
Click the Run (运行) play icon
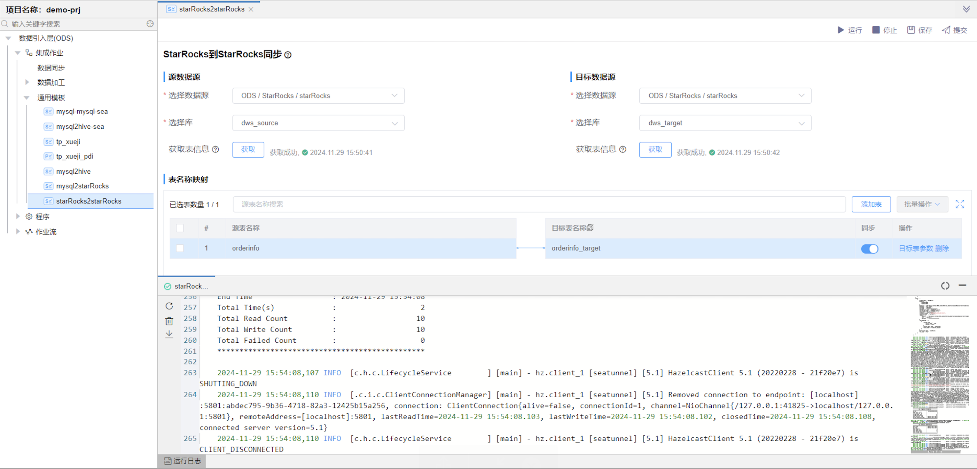[x=841, y=30]
